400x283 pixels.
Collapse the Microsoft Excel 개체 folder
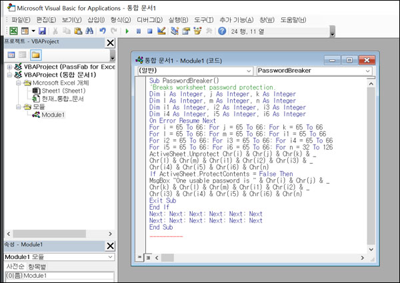point(18,83)
